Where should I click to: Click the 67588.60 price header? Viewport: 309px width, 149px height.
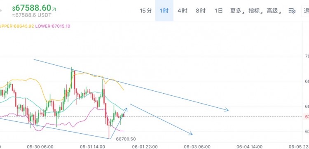click(x=32, y=8)
